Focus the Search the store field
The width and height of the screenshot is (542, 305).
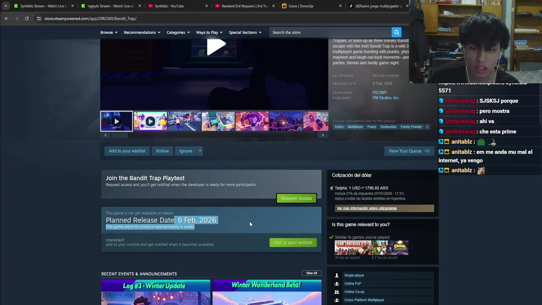(x=330, y=32)
